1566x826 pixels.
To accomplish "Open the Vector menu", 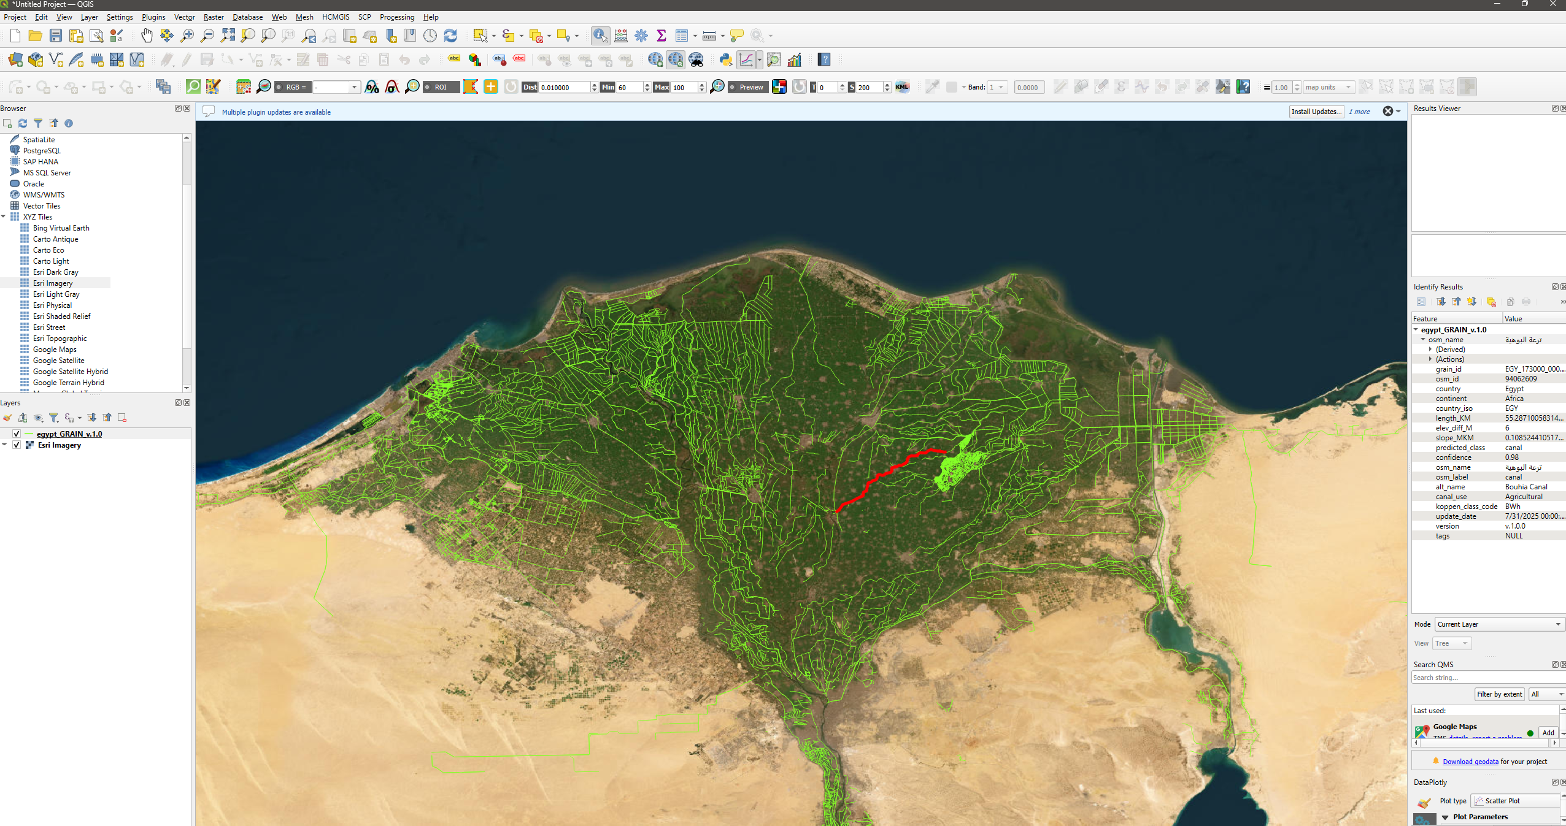I will point(184,17).
